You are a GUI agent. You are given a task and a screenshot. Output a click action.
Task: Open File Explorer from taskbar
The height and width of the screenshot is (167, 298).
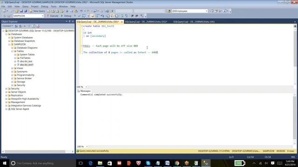click(x=100, y=163)
